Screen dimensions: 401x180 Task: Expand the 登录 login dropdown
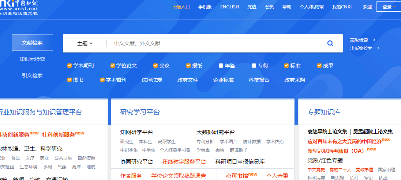(389, 7)
